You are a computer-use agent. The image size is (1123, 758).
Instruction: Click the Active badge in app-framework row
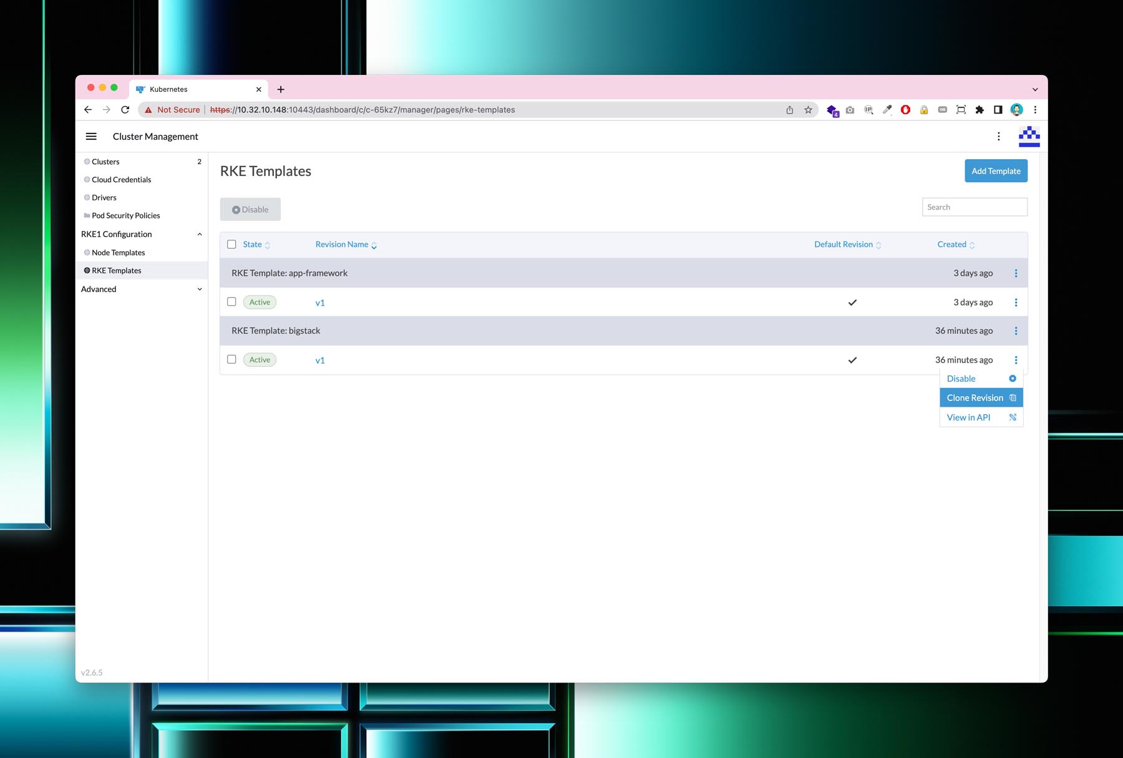(x=260, y=302)
